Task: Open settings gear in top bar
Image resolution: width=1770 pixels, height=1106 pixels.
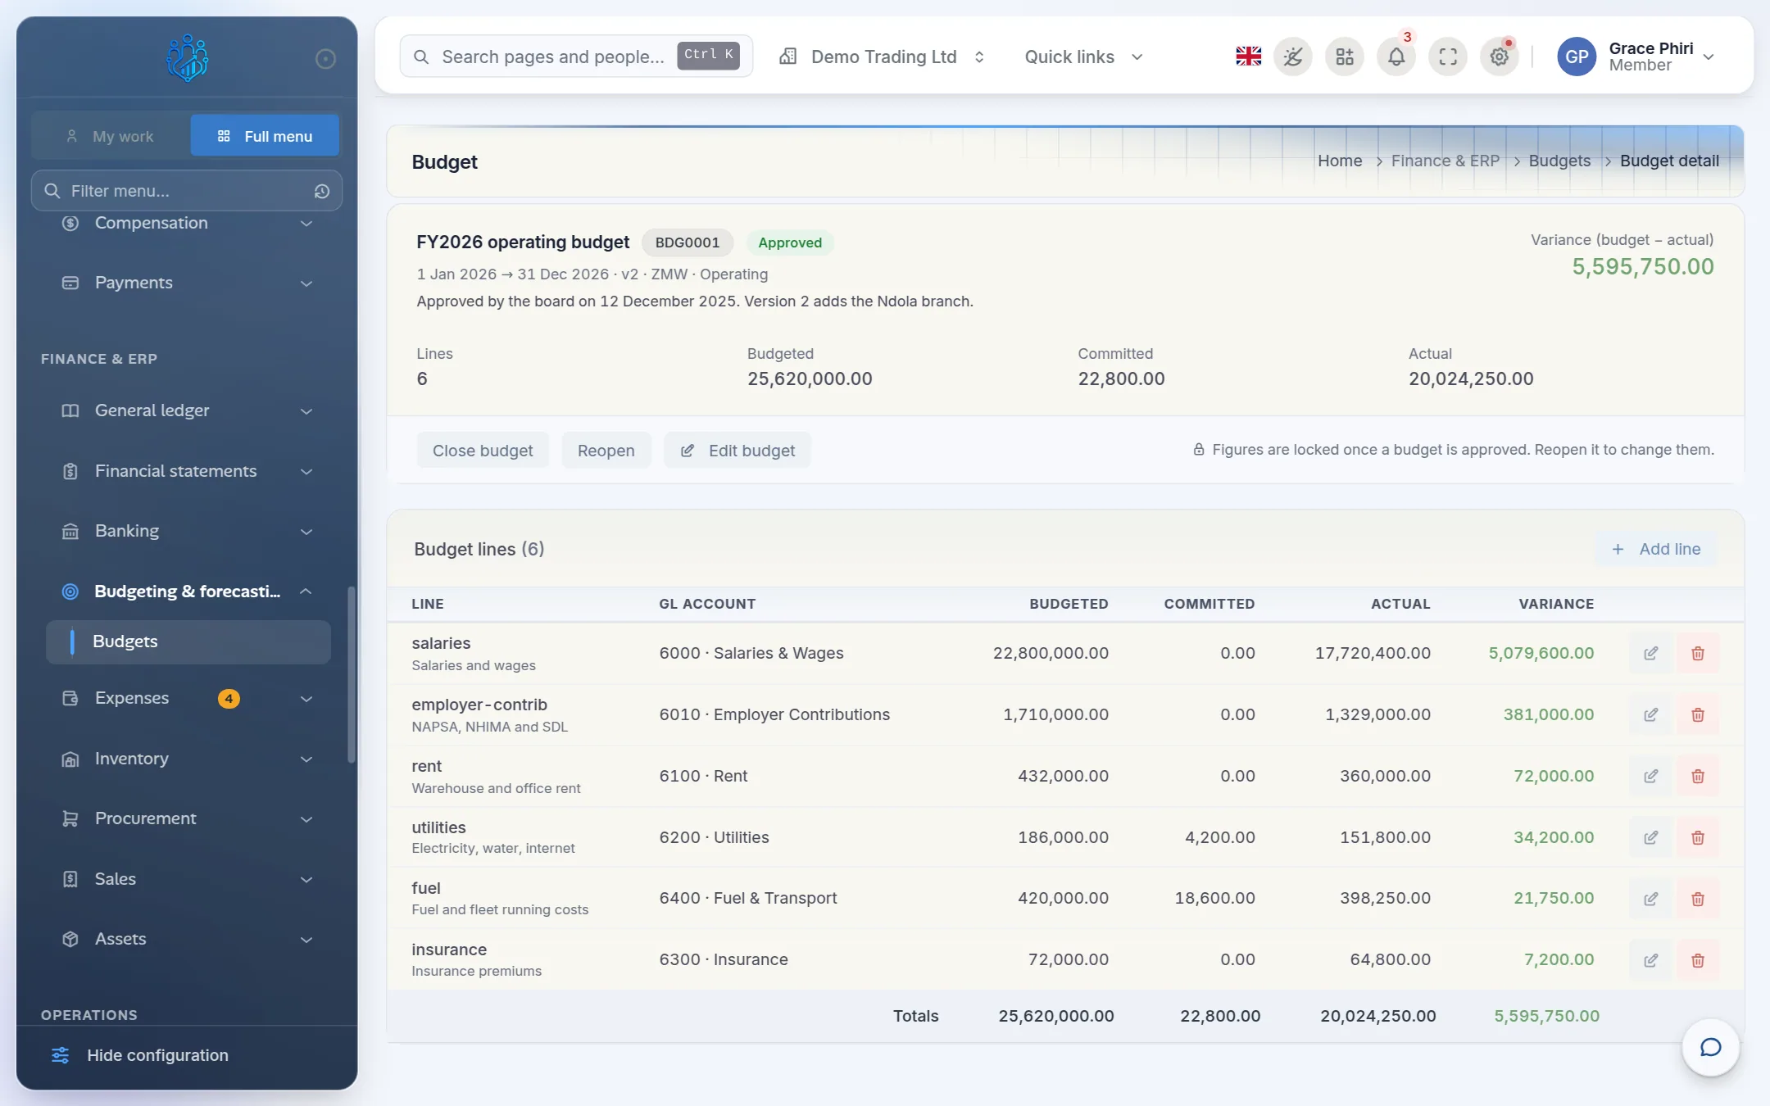Action: tap(1500, 57)
